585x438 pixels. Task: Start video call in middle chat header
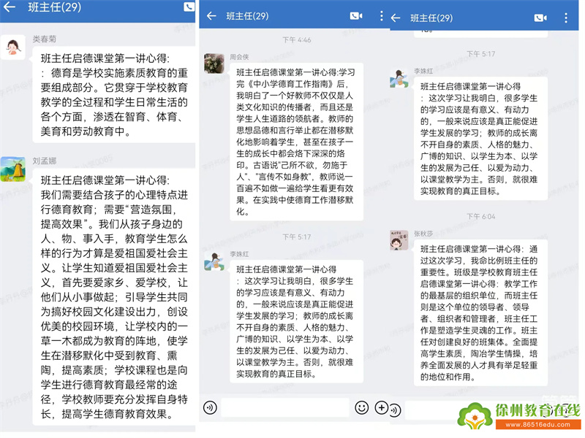coord(356,16)
